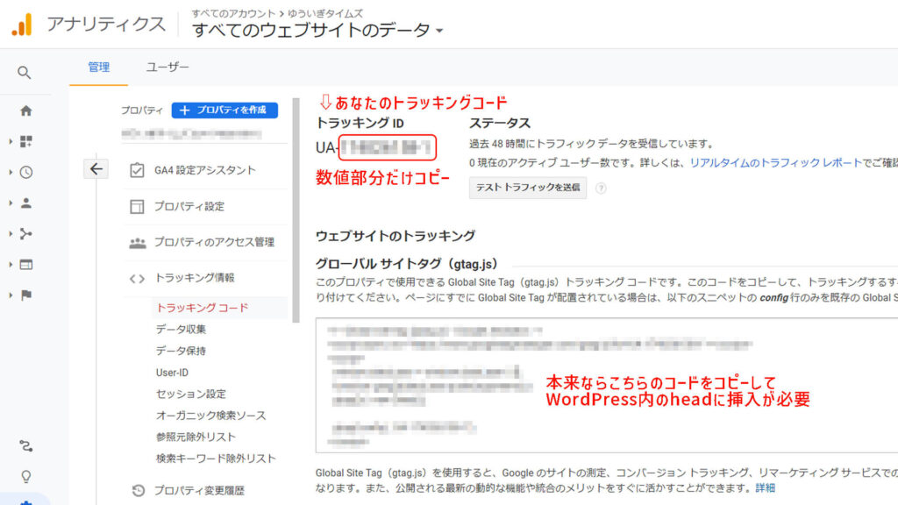
Task: Expand the Conversions section arrow
Action: 11,295
